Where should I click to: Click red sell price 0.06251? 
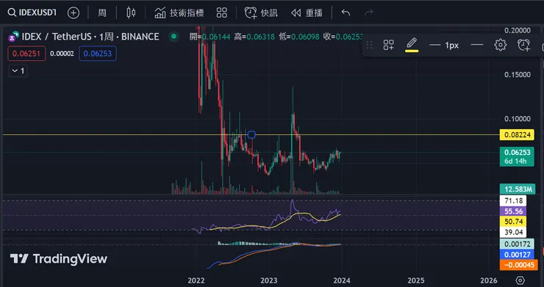click(26, 54)
